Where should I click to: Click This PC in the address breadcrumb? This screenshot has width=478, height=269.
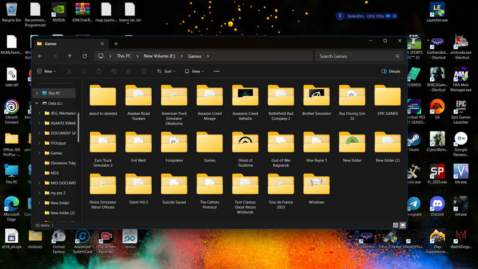124,56
